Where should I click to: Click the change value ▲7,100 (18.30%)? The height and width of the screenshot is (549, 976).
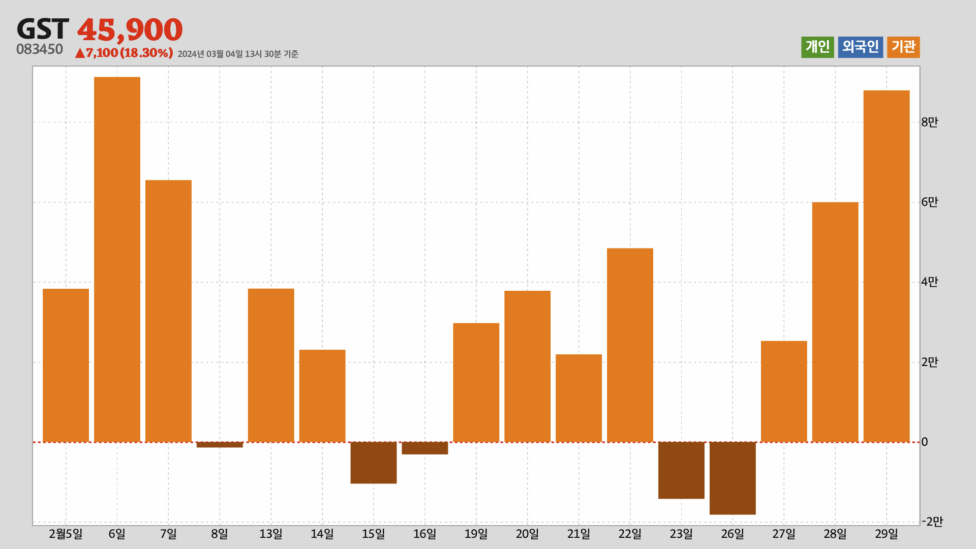point(124,53)
